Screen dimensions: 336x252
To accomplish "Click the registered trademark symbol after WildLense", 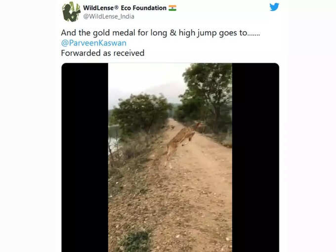I will click(116, 7).
